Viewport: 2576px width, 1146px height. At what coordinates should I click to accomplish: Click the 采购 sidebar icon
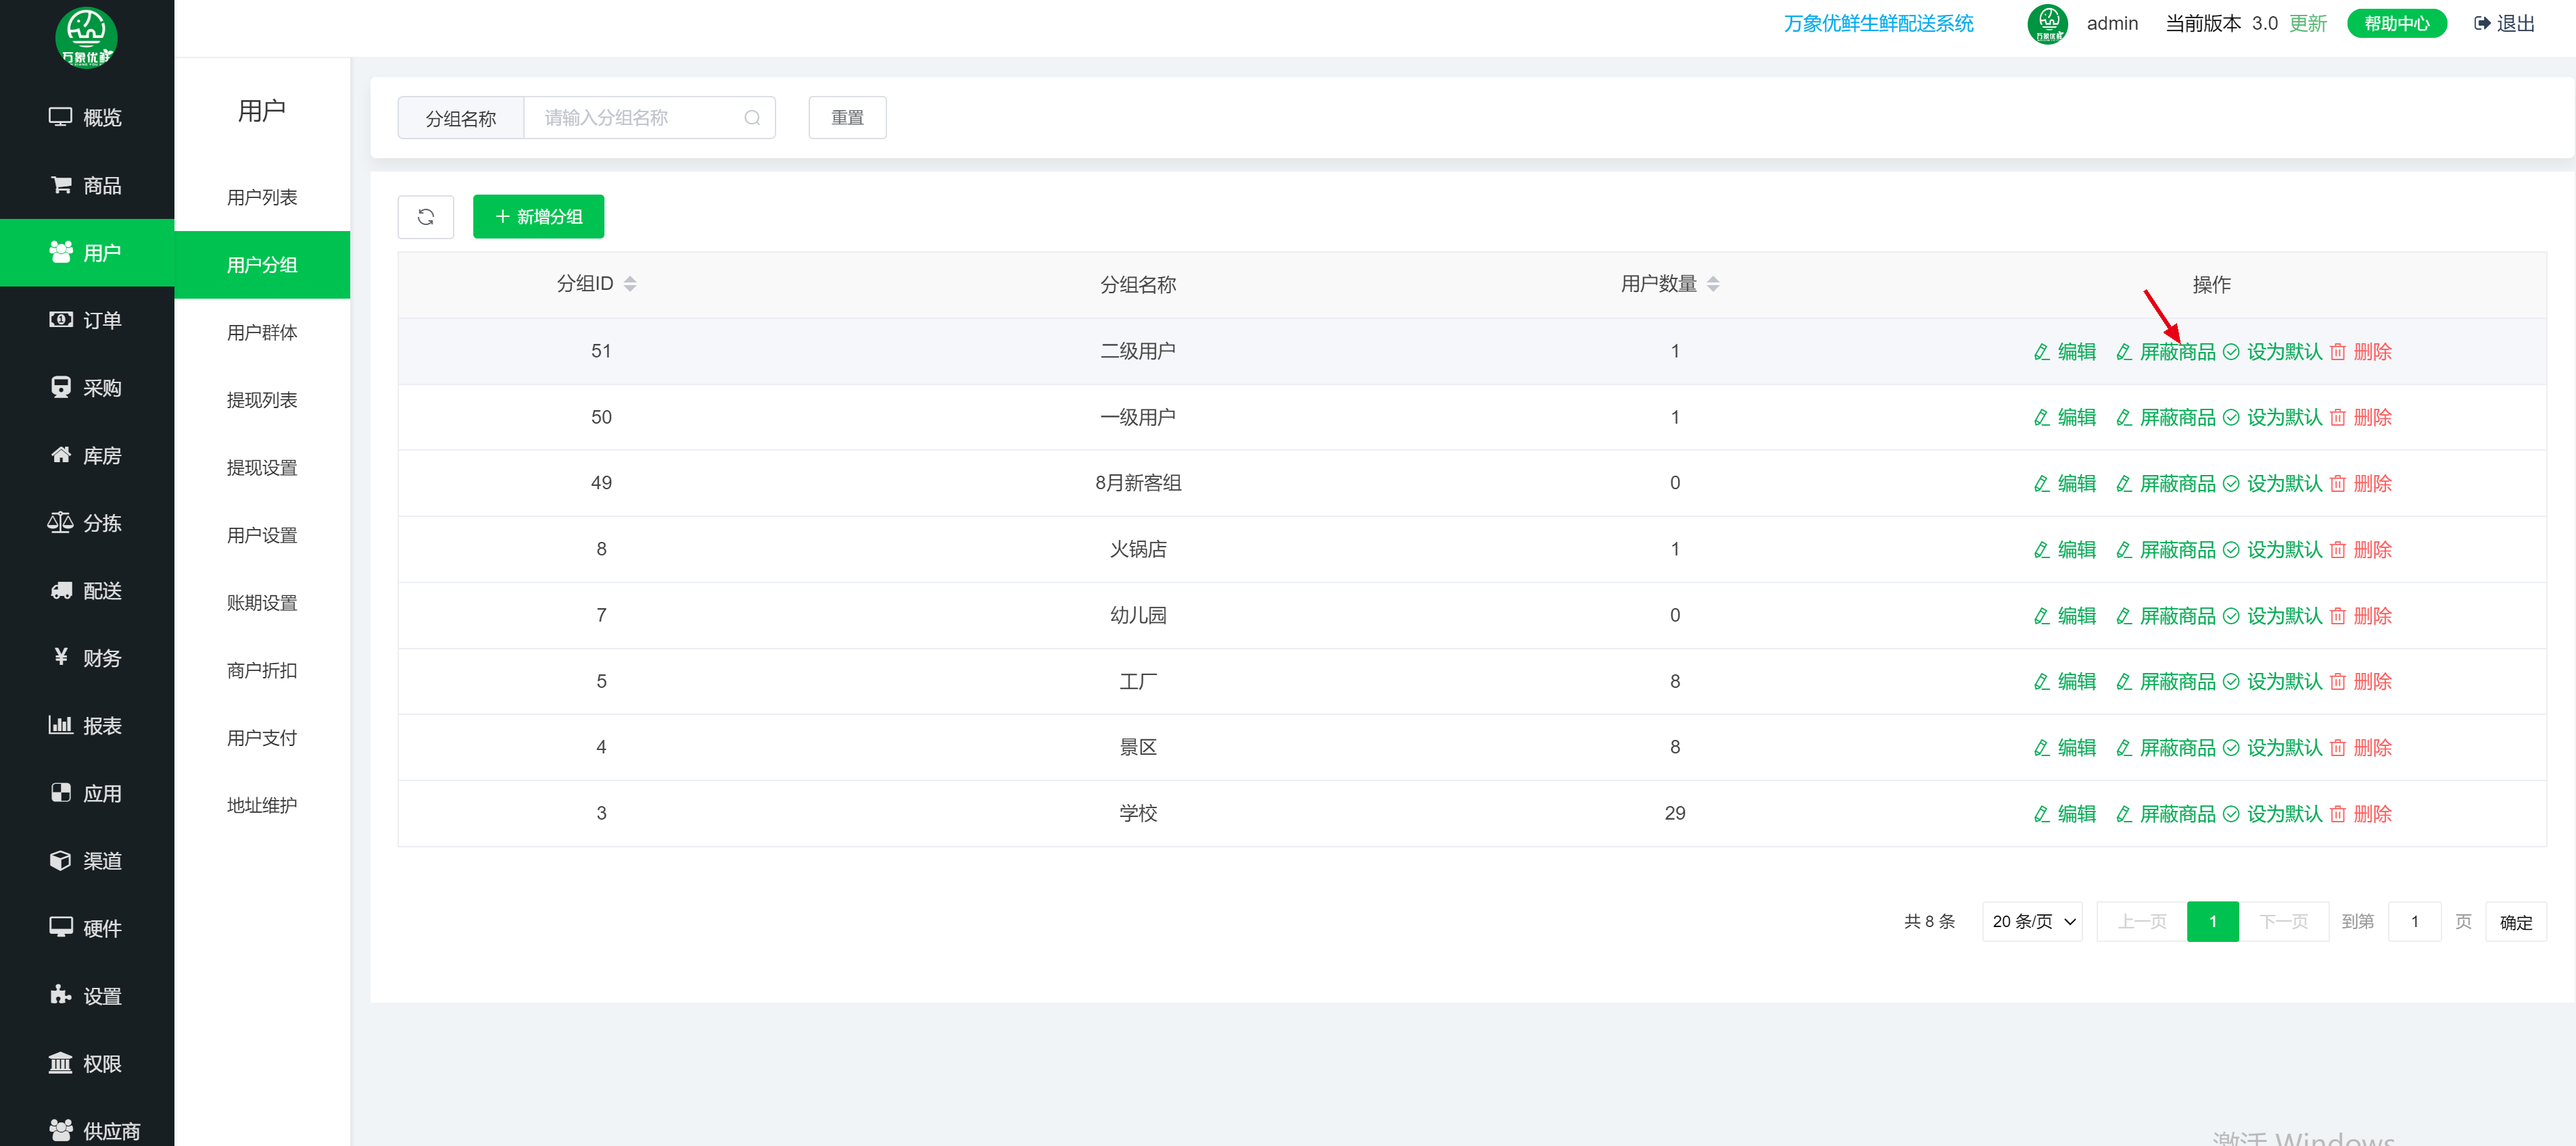61,387
